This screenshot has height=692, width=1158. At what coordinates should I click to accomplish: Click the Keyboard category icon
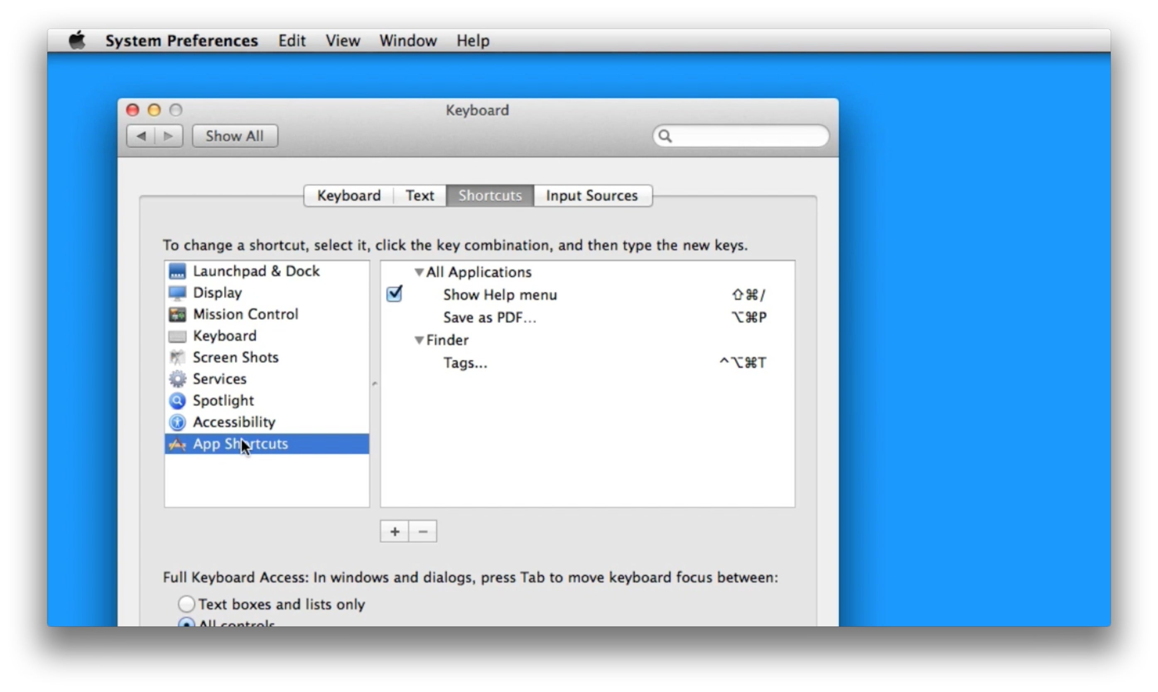[177, 336]
